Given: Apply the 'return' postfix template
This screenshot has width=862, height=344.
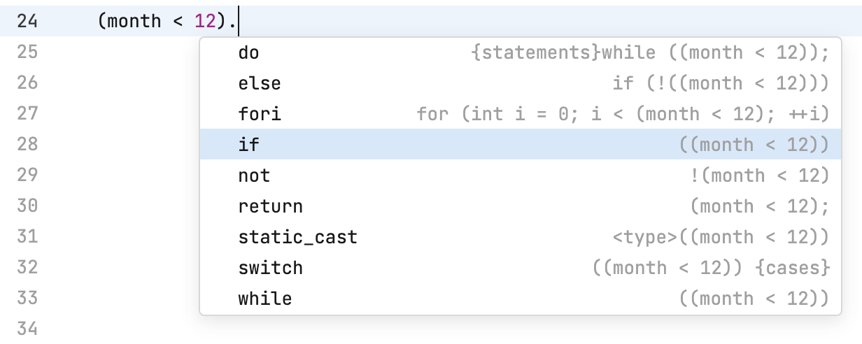Looking at the screenshot, I should pos(270,206).
